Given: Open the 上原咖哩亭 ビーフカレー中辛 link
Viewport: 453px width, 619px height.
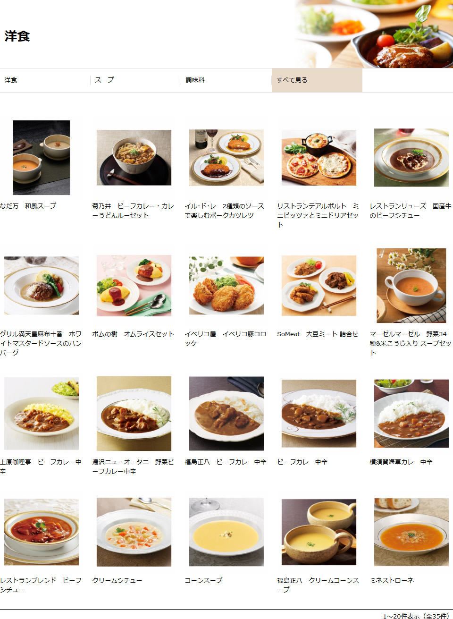Looking at the screenshot, I should (41, 466).
